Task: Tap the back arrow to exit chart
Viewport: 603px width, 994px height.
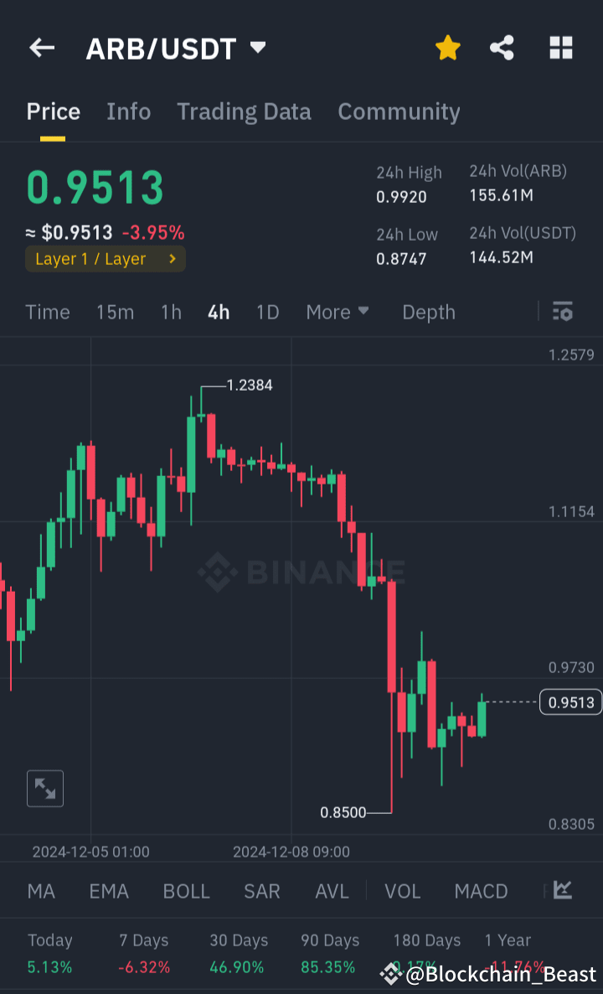Action: pos(41,48)
